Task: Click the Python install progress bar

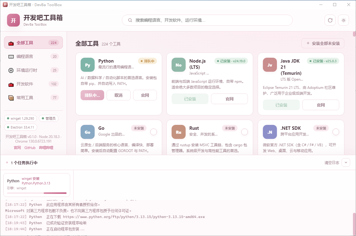Action: 37,193
